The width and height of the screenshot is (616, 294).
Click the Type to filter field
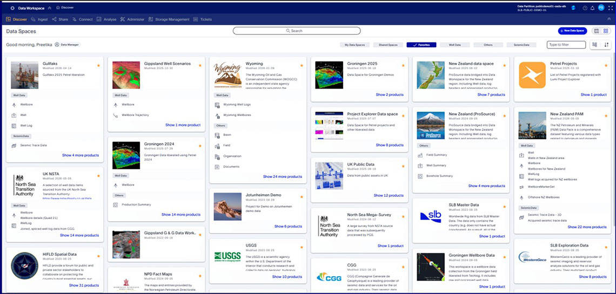pyautogui.click(x=566, y=45)
